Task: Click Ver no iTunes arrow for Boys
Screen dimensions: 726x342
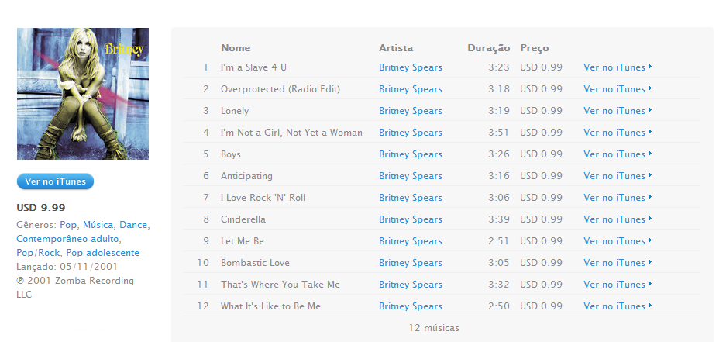Action: tap(618, 154)
